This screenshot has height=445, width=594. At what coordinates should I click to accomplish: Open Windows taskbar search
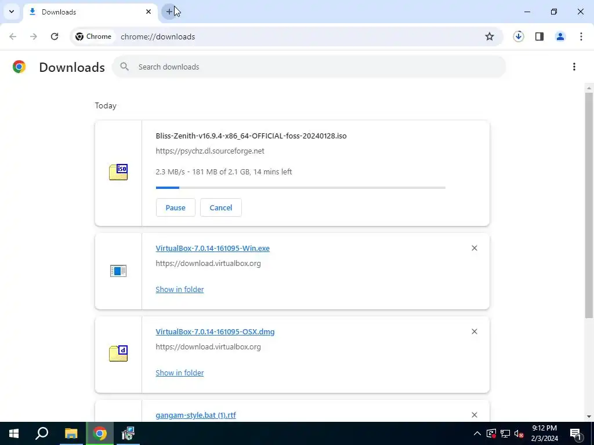pyautogui.click(x=42, y=433)
